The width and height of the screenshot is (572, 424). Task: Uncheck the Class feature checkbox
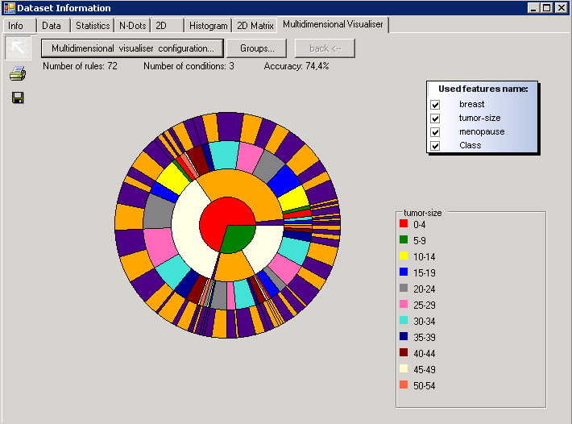point(435,146)
